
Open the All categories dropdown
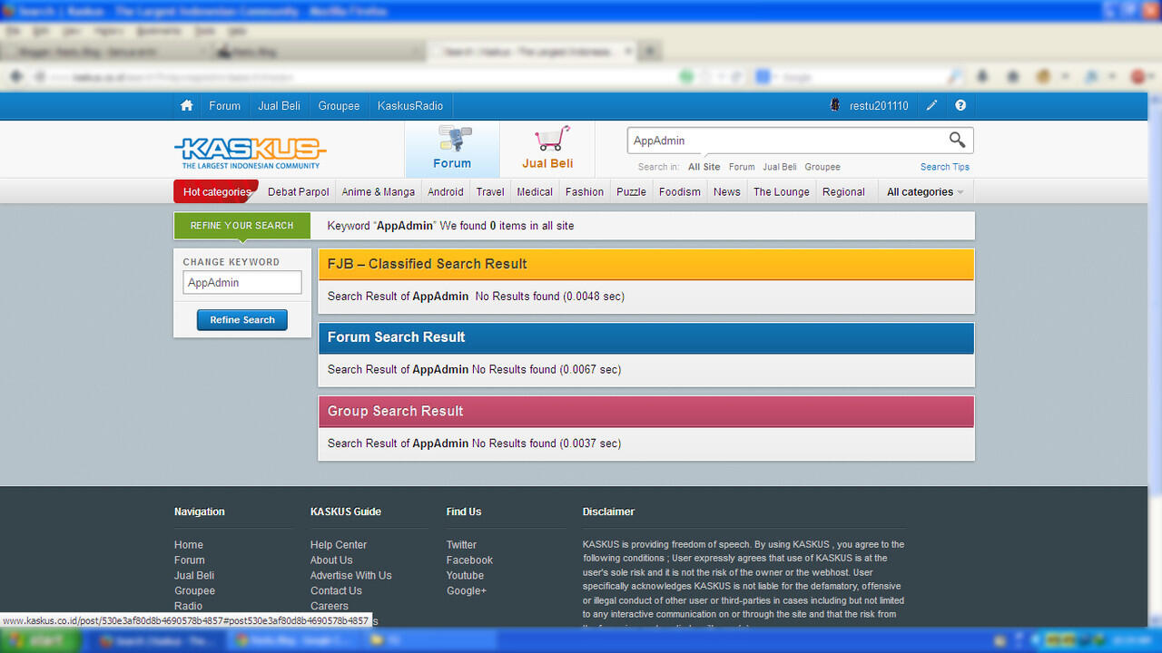click(925, 192)
